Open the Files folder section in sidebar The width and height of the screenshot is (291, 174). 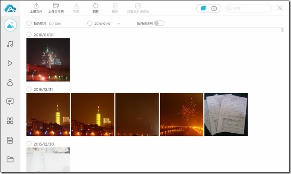coord(10,159)
